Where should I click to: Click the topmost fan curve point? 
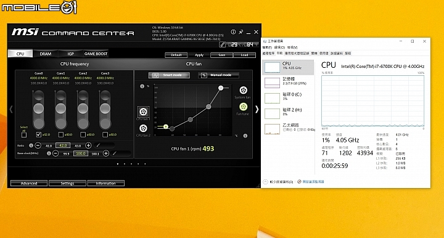coord(221,88)
